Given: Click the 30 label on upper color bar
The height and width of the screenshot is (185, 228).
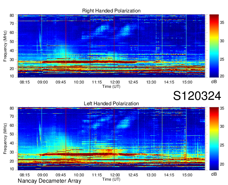Looking at the screenshot, I should (222, 41).
